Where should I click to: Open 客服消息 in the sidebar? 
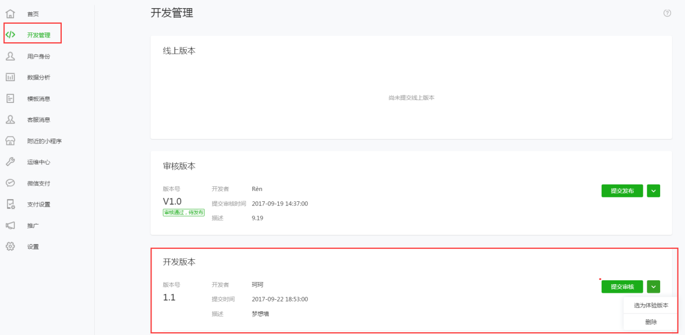(x=38, y=120)
